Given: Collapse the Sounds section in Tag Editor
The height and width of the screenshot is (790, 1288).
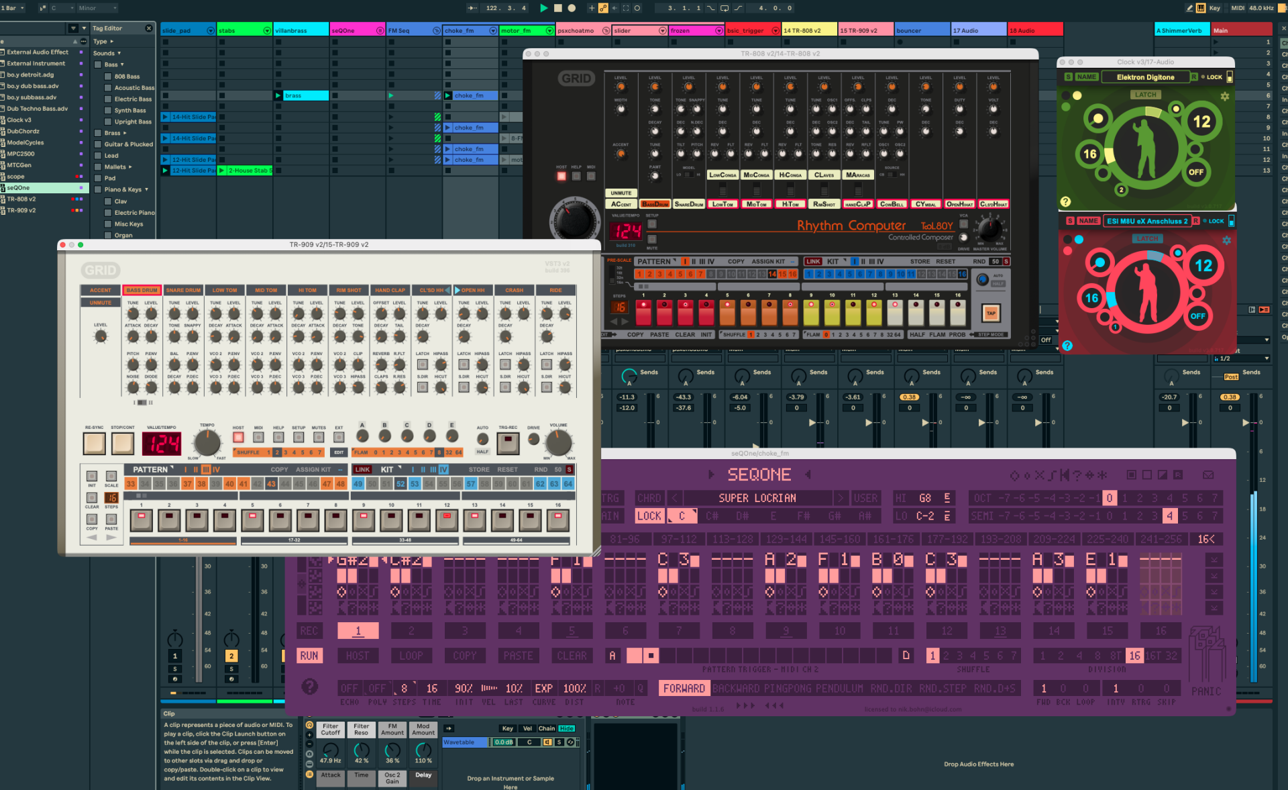Looking at the screenshot, I should pos(119,53).
